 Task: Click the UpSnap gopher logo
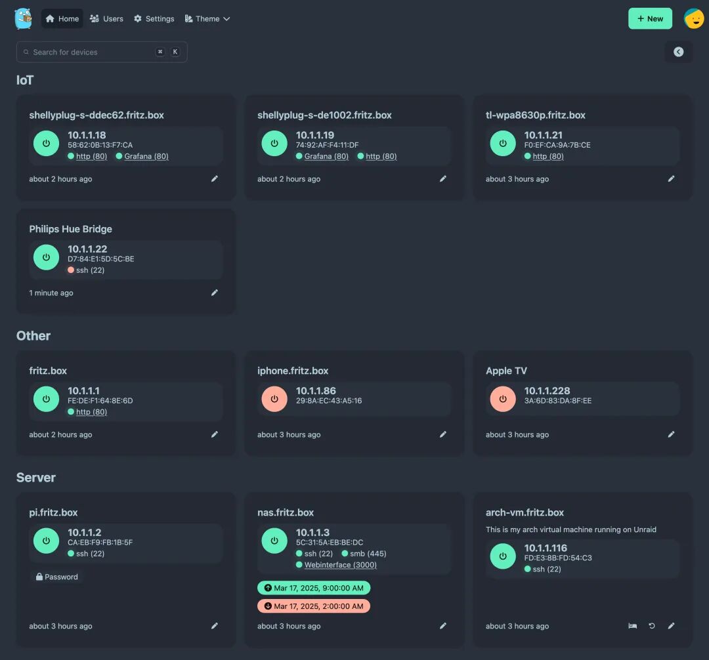24,18
